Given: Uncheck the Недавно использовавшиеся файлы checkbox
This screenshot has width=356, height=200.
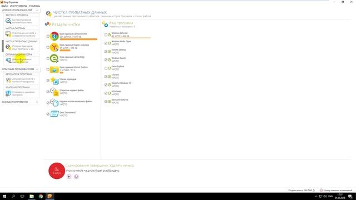Looking at the screenshot, I should 48,103.
